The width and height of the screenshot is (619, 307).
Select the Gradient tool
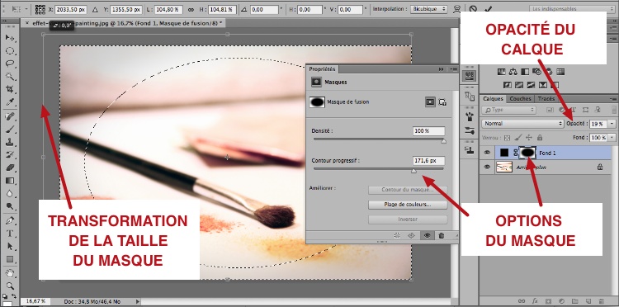click(10, 181)
